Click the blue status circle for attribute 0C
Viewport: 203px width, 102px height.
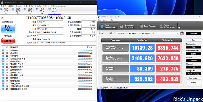3,81
